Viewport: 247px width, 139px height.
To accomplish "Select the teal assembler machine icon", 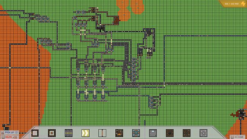I will pos(136,133).
